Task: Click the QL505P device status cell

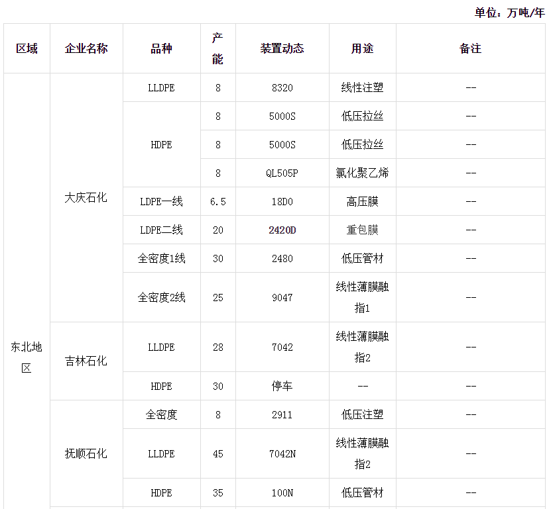Action: point(282,173)
